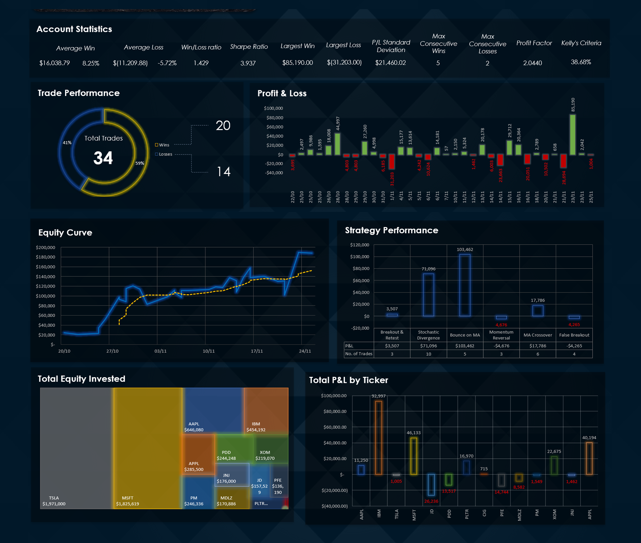Click the No. of Trades row label
Screen dimensions: 641x543
pos(359,354)
